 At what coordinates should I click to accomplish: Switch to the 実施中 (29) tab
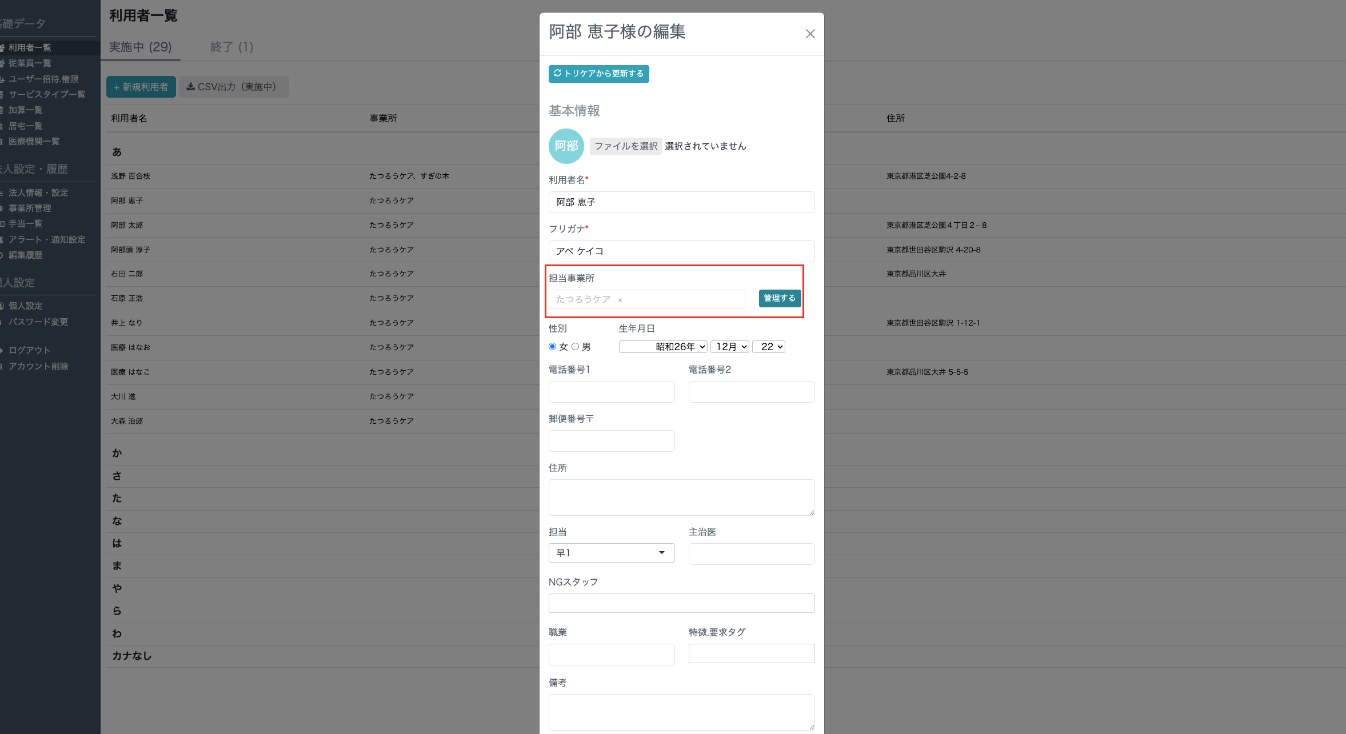click(141, 47)
